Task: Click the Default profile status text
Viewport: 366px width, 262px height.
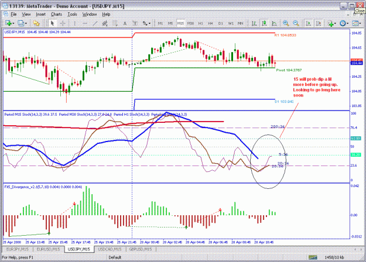Action: 115,257
